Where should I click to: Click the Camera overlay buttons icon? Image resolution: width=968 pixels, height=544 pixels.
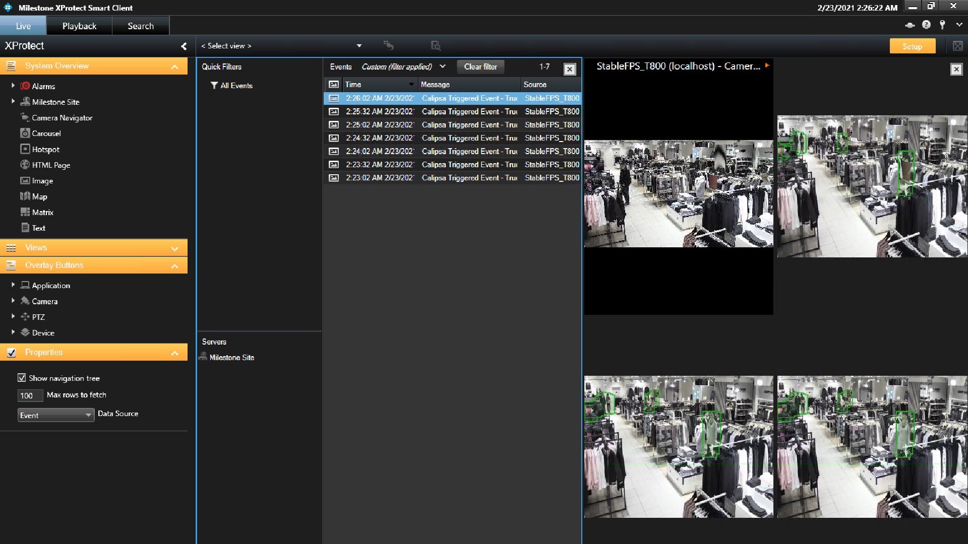(25, 301)
